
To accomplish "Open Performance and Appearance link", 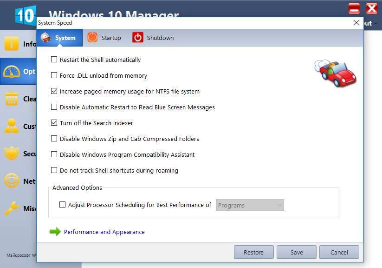I will click(104, 232).
